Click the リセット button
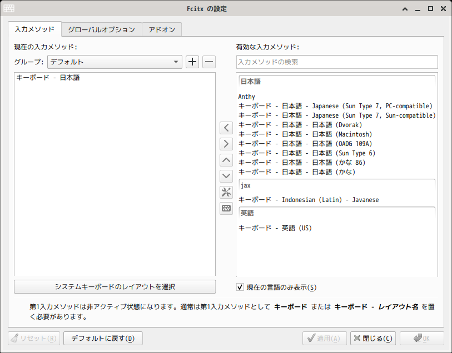The height and width of the screenshot is (353, 452). [34, 339]
